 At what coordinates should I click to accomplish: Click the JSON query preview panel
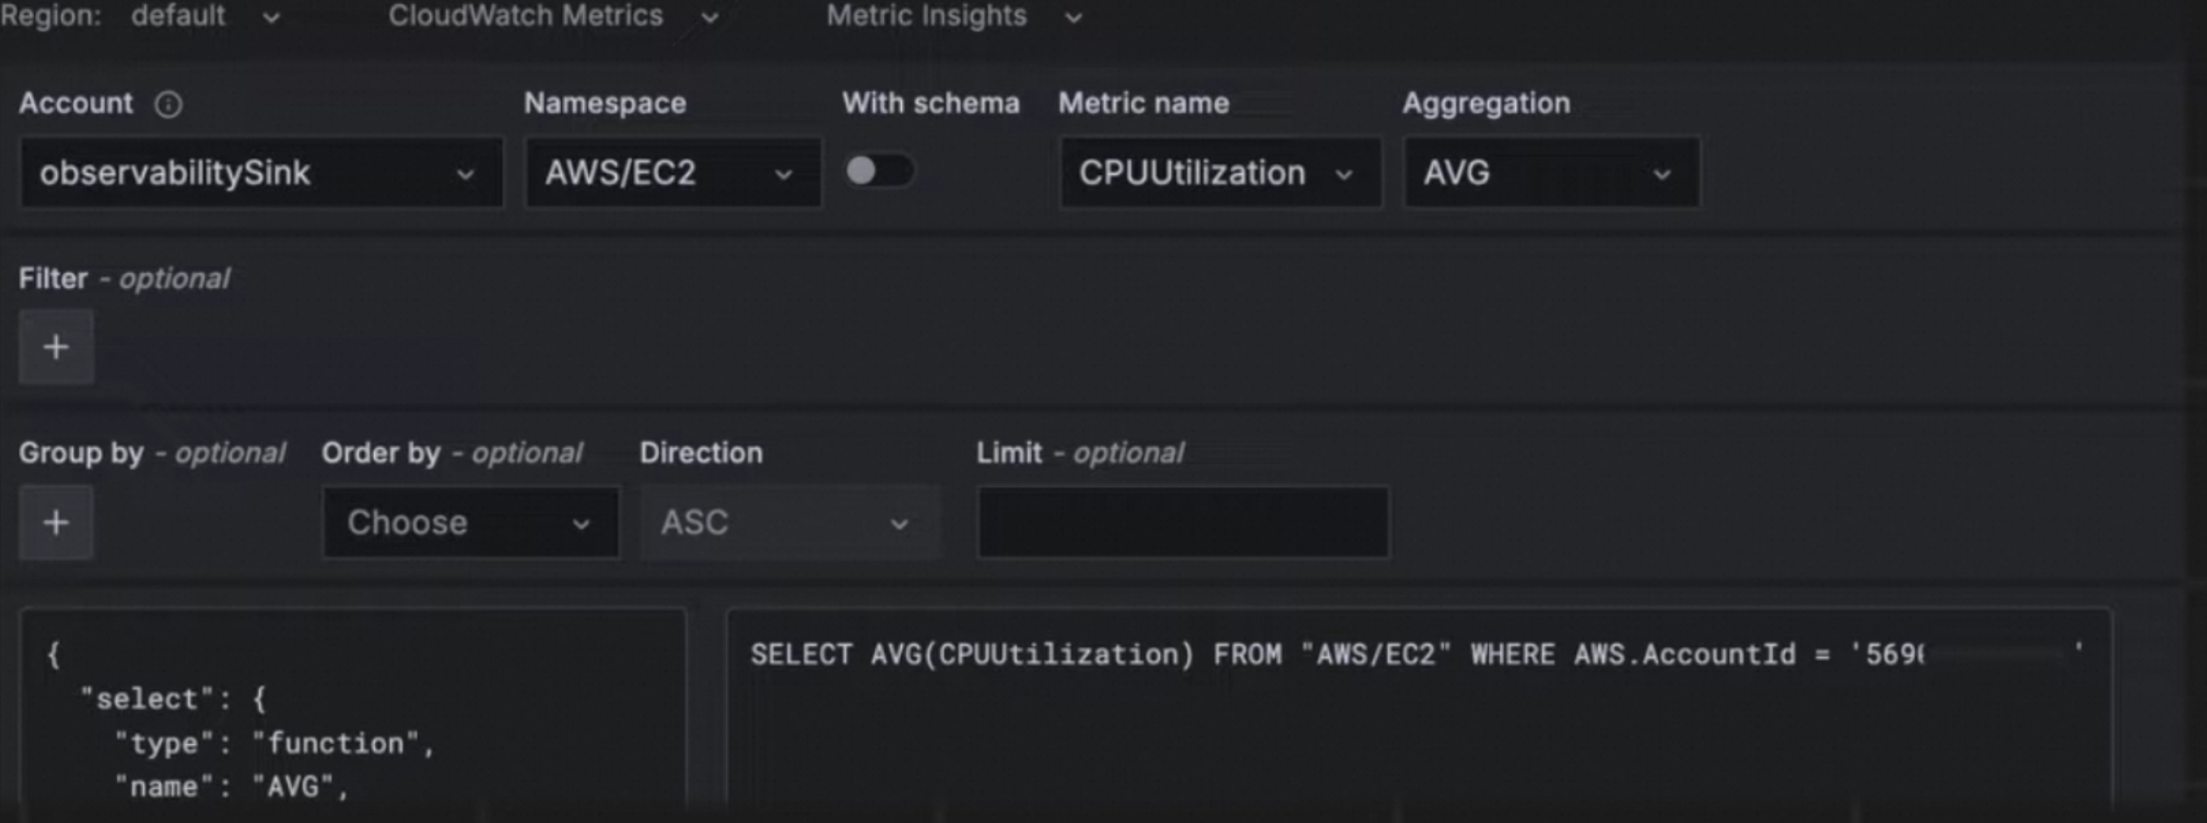(x=351, y=720)
